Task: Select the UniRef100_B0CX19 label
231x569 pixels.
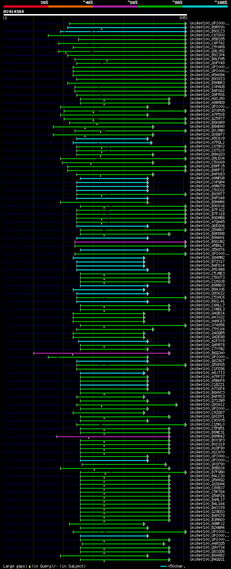Action: pyautogui.click(x=207, y=444)
